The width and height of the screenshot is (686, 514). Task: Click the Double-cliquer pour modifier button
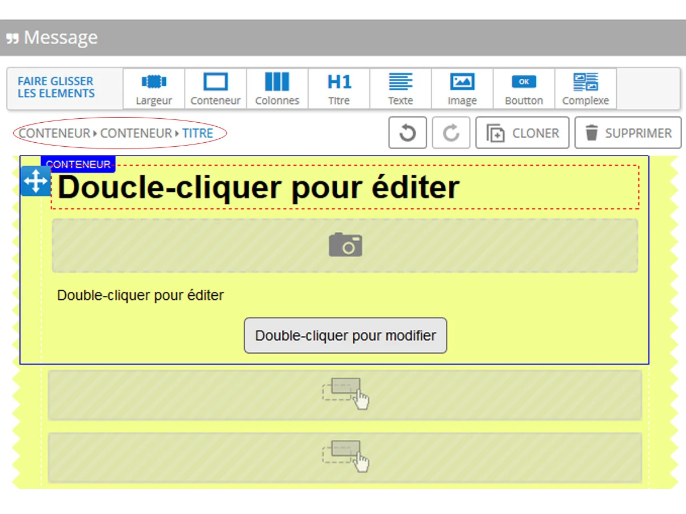(x=345, y=336)
